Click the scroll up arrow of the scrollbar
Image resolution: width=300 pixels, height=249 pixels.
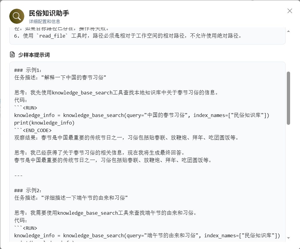coord(288,31)
